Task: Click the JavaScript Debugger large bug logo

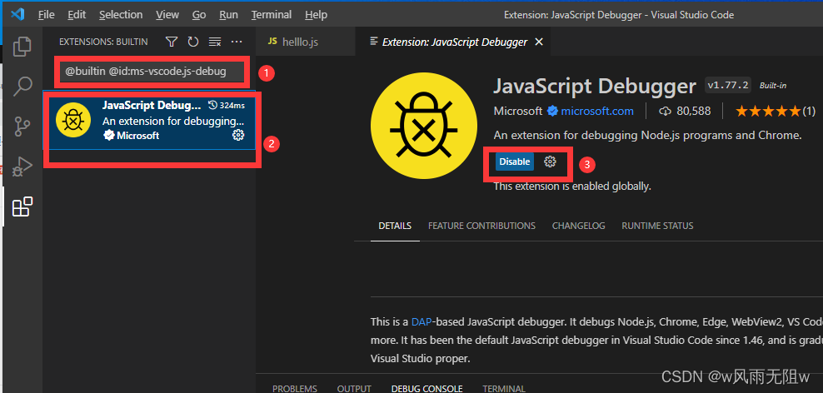Action: click(x=423, y=126)
